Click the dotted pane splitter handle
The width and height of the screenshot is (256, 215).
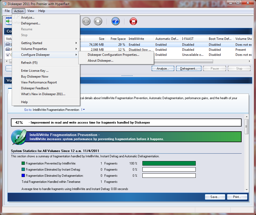[x=127, y=76]
